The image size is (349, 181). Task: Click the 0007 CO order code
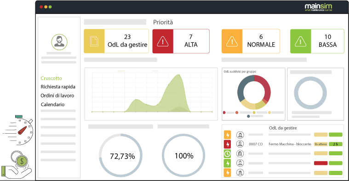[x=256, y=144]
